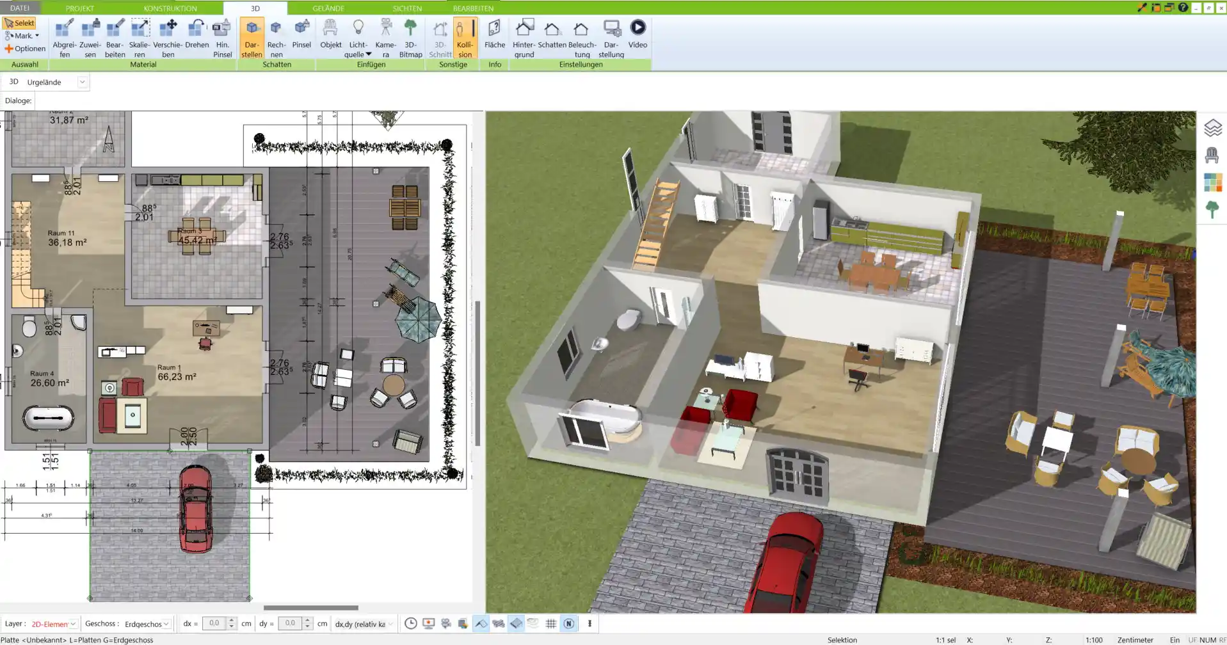Click the clock icon in bottom toolbar
This screenshot has height=645, width=1227.
coord(411,623)
